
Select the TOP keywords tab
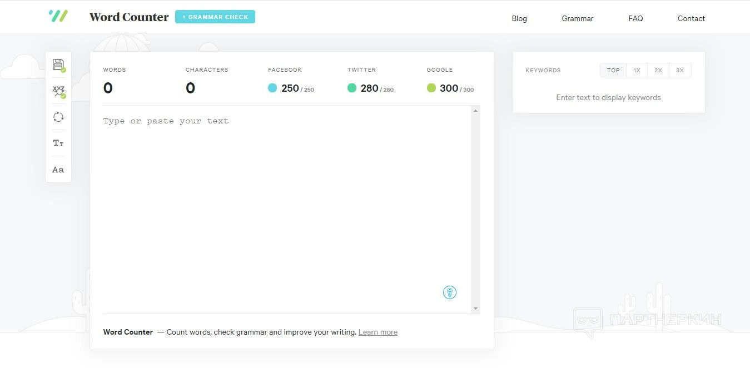613,70
